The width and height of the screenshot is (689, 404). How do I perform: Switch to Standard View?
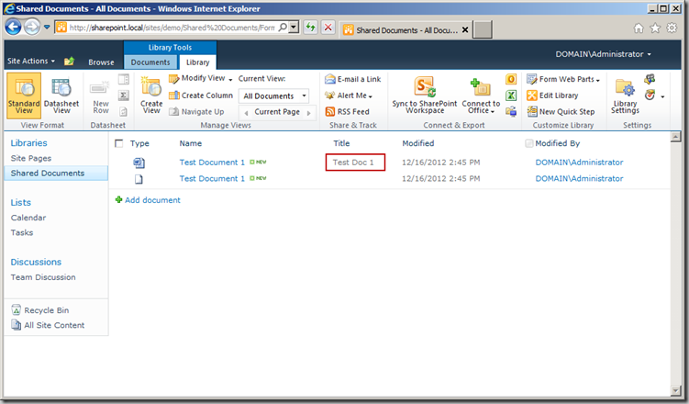[24, 95]
